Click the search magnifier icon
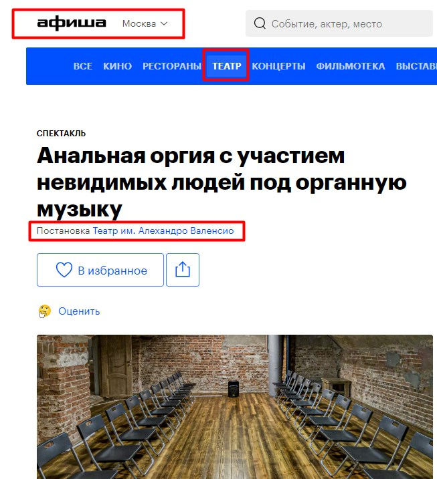The image size is (437, 479). point(260,23)
